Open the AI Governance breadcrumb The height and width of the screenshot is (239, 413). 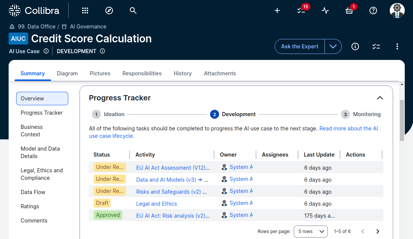[x=88, y=27]
